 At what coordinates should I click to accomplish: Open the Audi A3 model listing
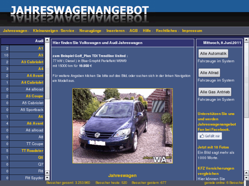click(41, 55)
